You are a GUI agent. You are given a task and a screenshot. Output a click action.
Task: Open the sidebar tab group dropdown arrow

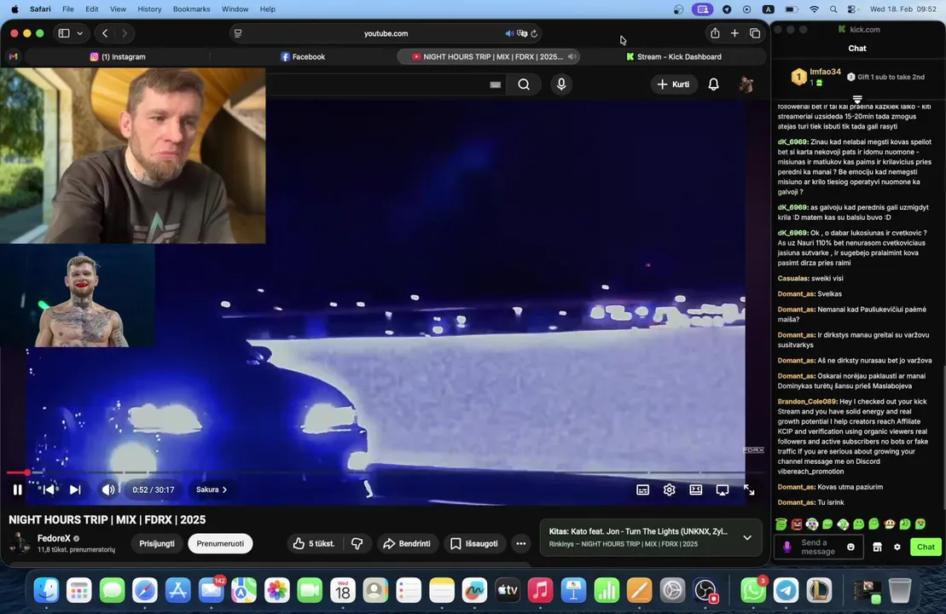[79, 33]
